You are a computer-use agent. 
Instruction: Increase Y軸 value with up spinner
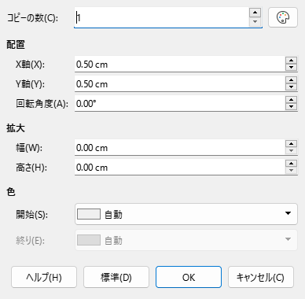[x=291, y=80]
